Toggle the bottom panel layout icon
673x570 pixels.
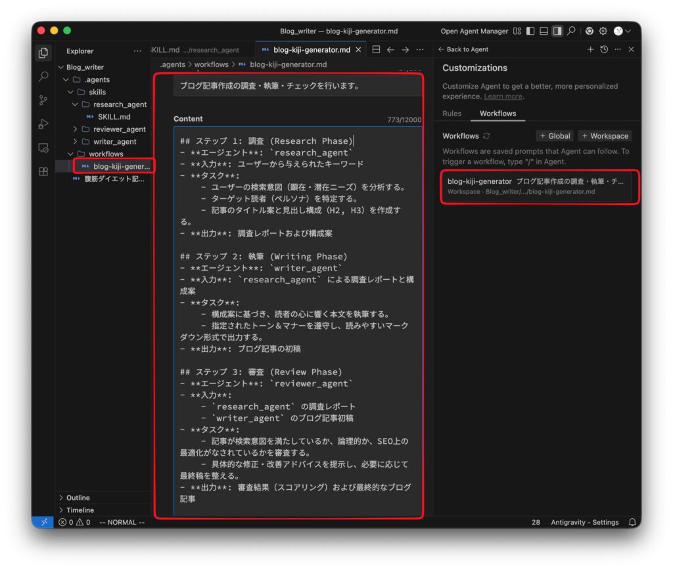[544, 31]
